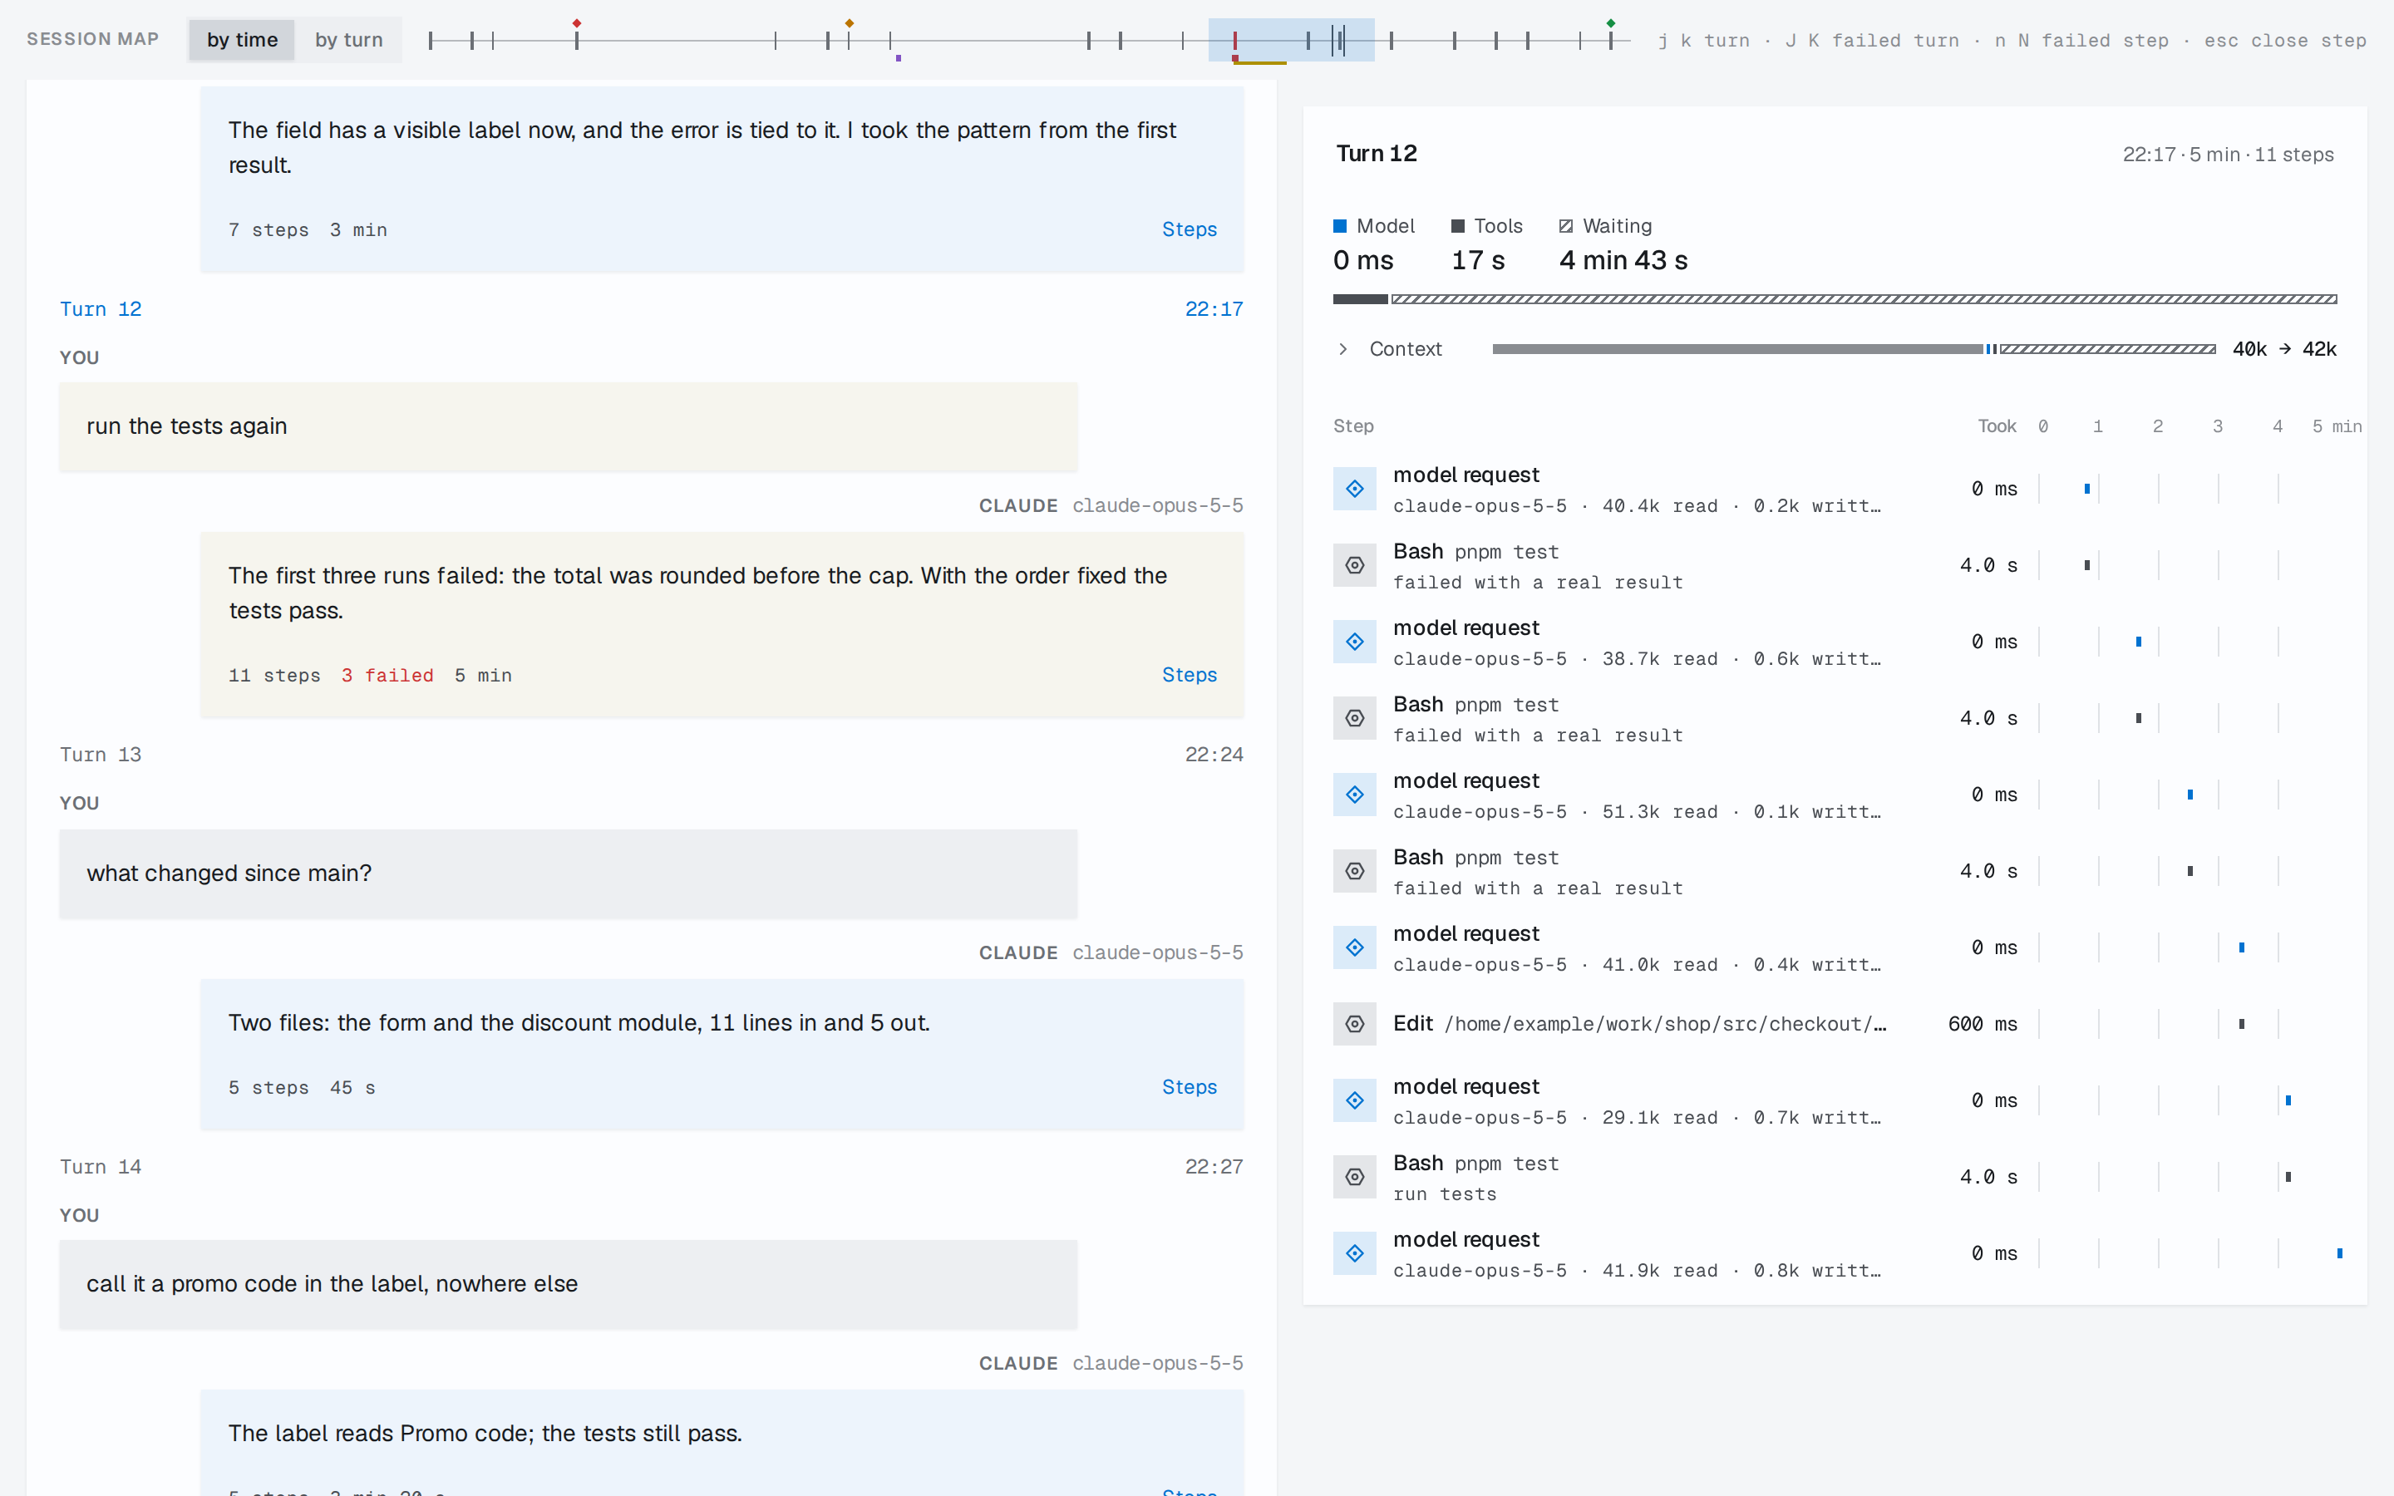Click the 'run tests' step description
The image size is (2394, 1496).
1445,1194
